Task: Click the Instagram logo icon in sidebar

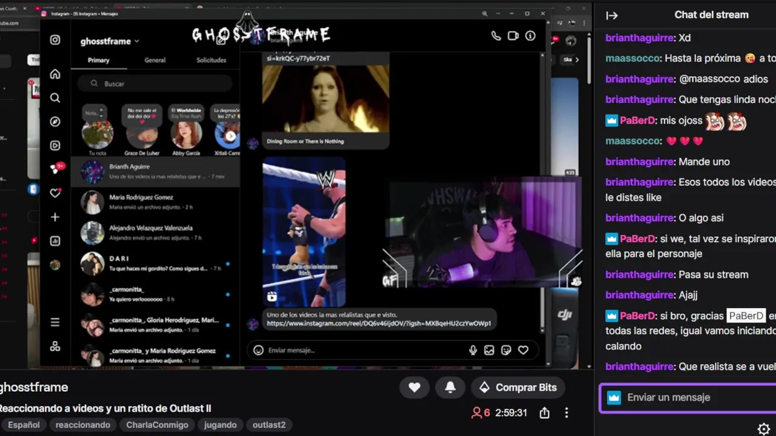Action: (55, 40)
